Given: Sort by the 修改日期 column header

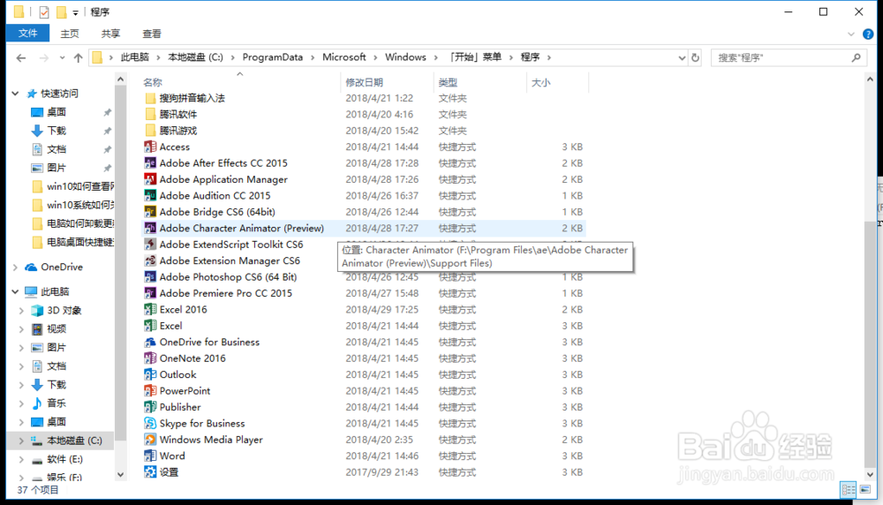Looking at the screenshot, I should pos(365,83).
